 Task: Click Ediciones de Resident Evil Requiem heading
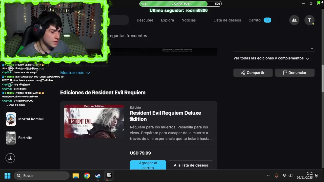click(103, 93)
